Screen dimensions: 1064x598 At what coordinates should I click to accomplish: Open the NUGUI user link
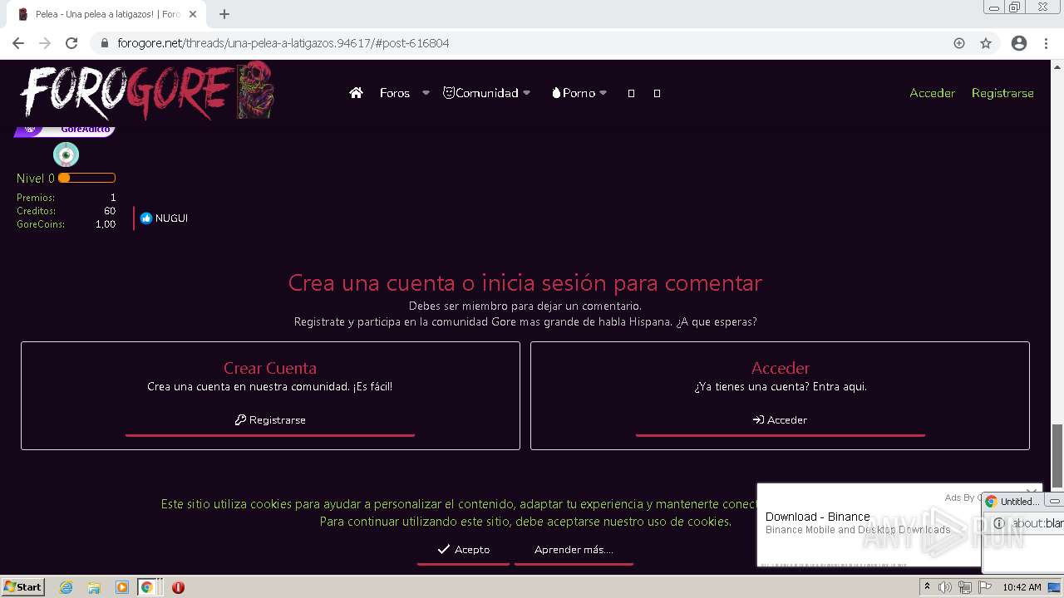coord(171,218)
